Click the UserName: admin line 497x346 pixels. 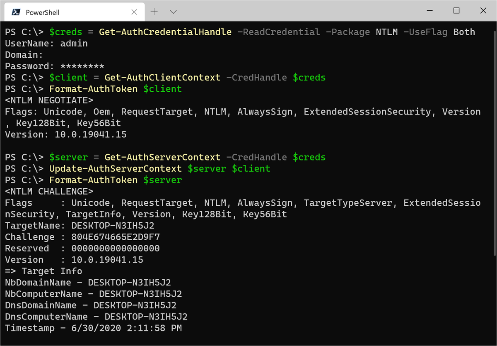point(46,43)
